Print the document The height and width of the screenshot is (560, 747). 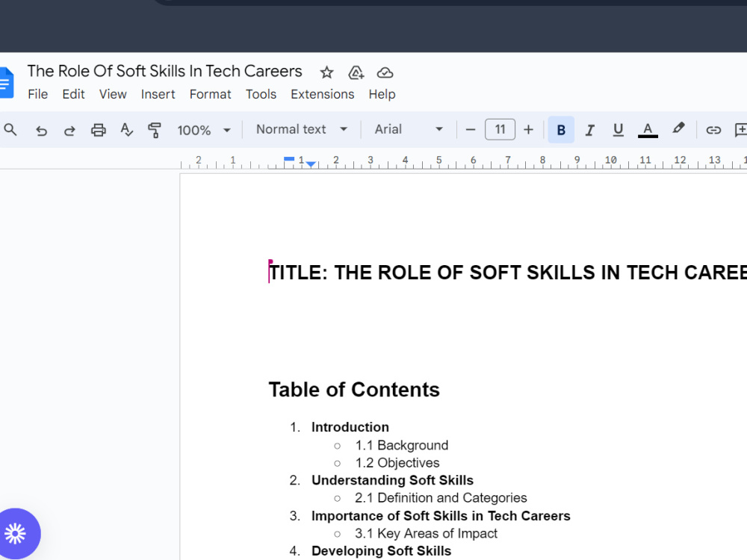click(x=98, y=130)
